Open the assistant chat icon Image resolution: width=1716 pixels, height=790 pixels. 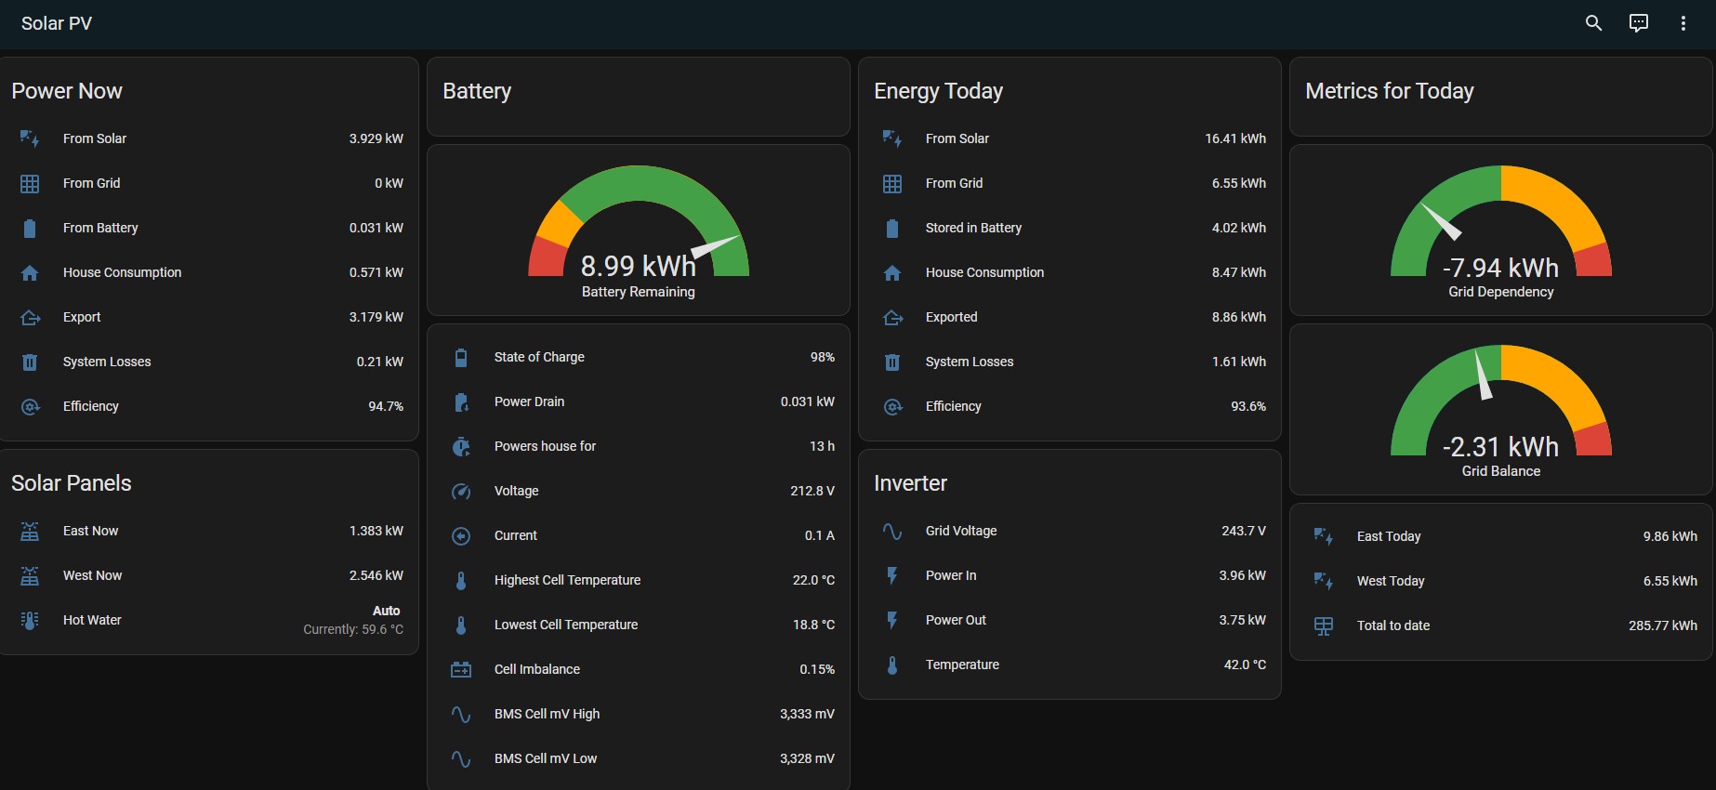(1638, 23)
